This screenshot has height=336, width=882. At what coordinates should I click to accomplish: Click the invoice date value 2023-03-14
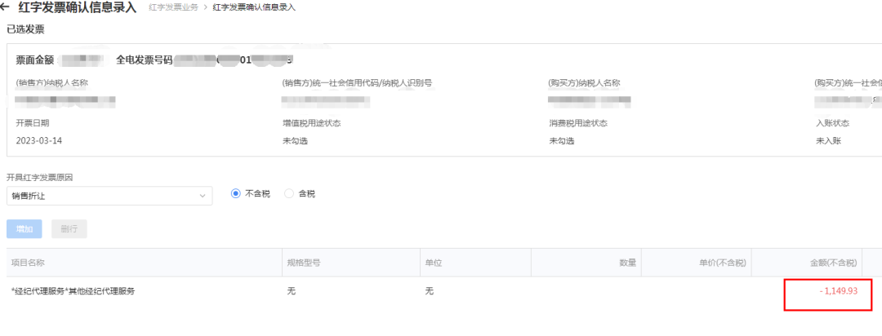click(39, 140)
